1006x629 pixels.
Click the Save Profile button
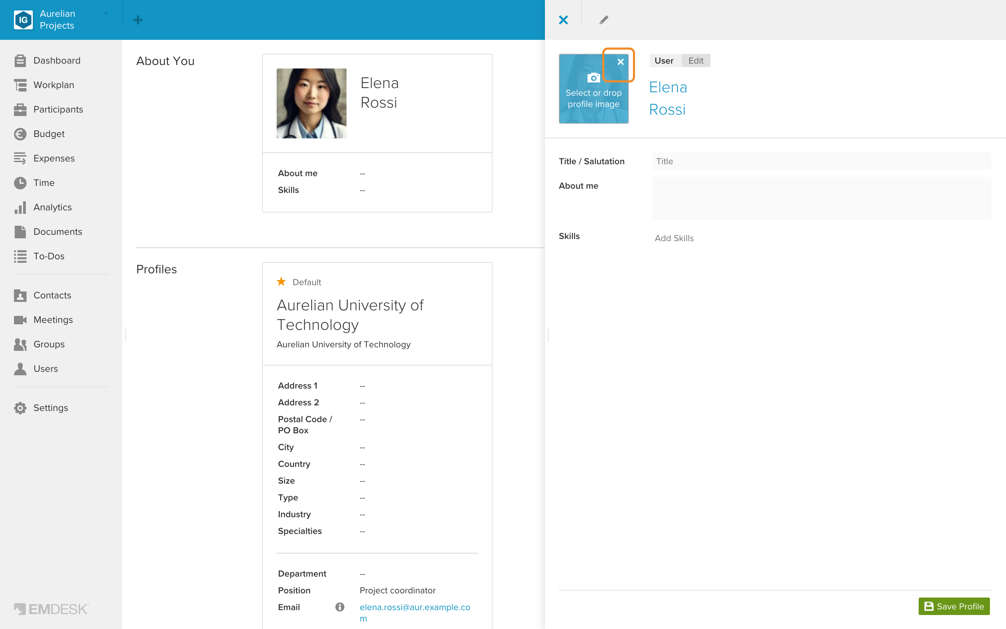coord(954,606)
